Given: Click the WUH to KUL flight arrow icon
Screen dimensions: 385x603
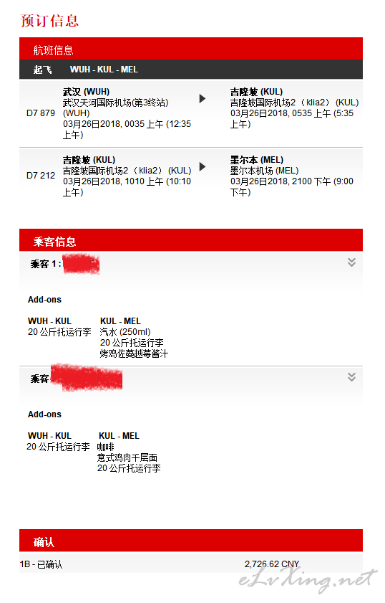Looking at the screenshot, I should tap(203, 98).
